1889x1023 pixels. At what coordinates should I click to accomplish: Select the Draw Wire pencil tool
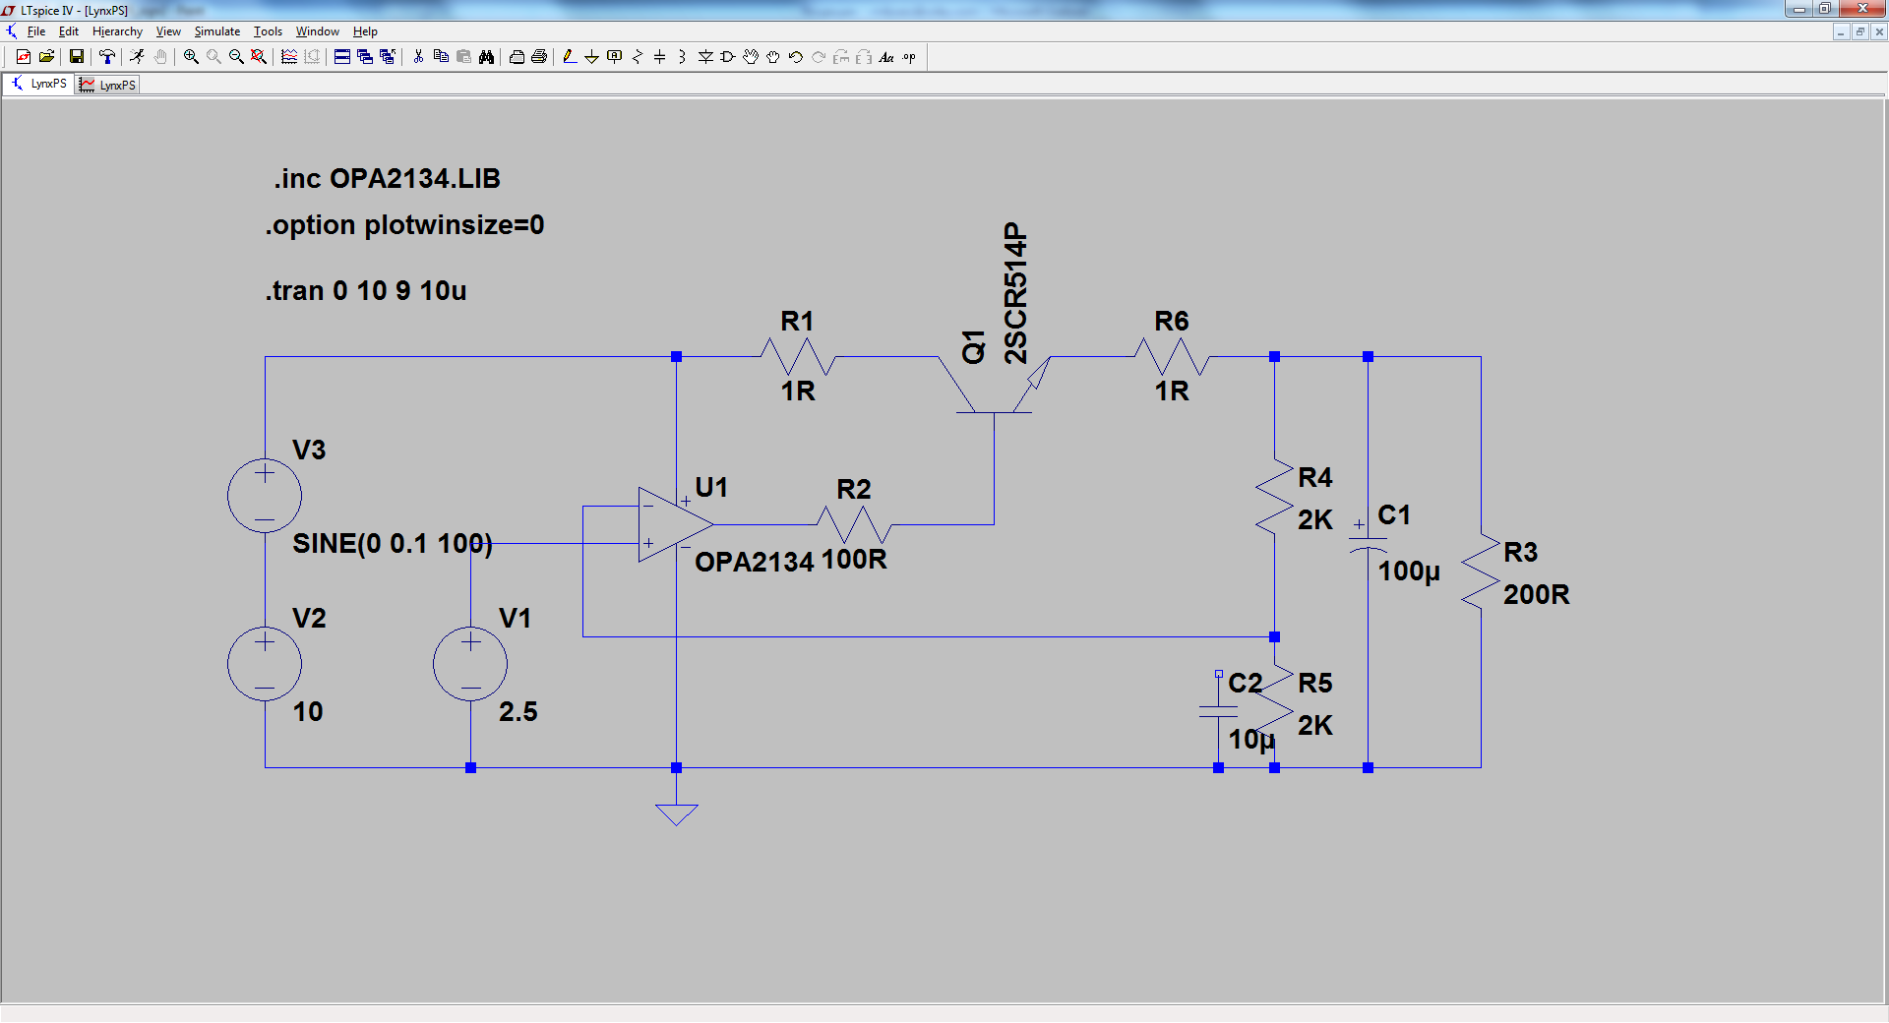(x=570, y=57)
